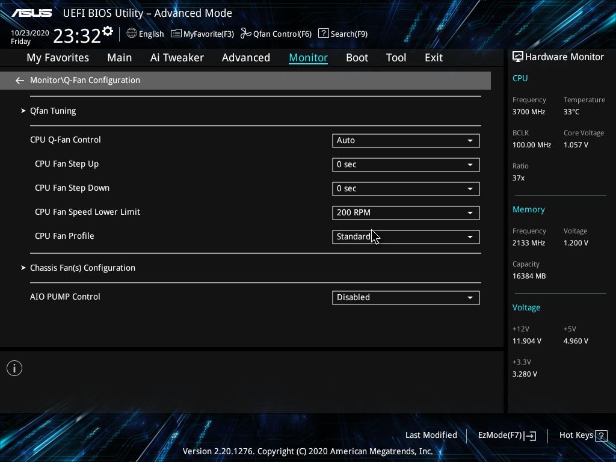Image resolution: width=616 pixels, height=462 pixels.
Task: Click the 10/23/2020 date
Action: click(30, 33)
